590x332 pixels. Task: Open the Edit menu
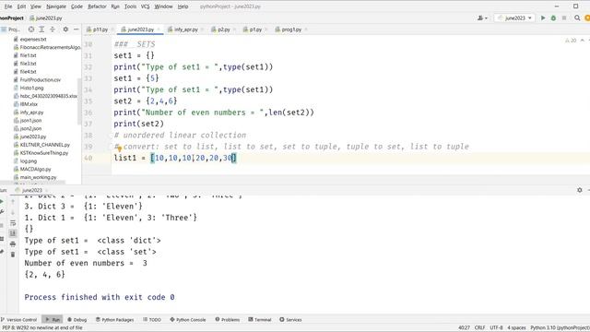coord(22,6)
